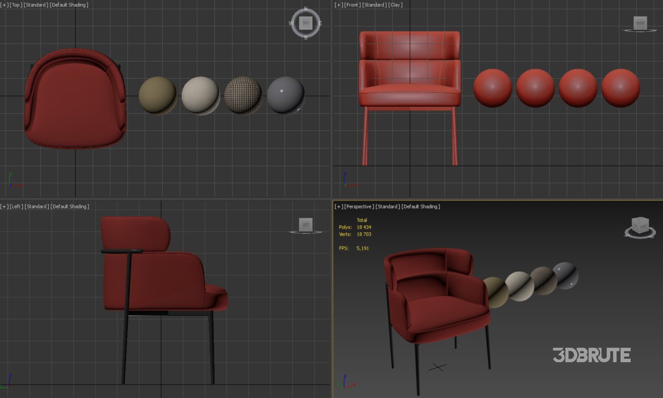This screenshot has width=663, height=398.
Task: Open the [+] general viewport menu in the Top view
Action: 4,4
